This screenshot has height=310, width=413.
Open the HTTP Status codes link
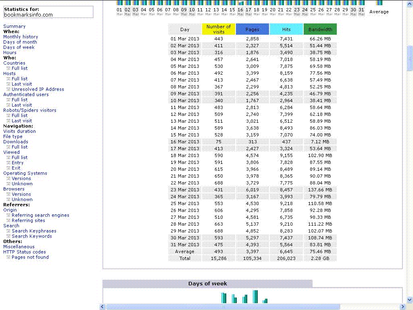pyautogui.click(x=25, y=252)
